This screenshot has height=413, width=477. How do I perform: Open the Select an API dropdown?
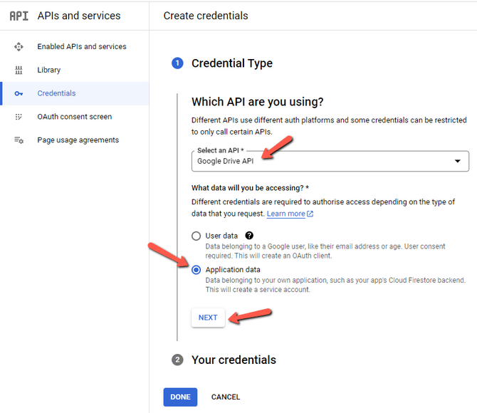coord(330,161)
